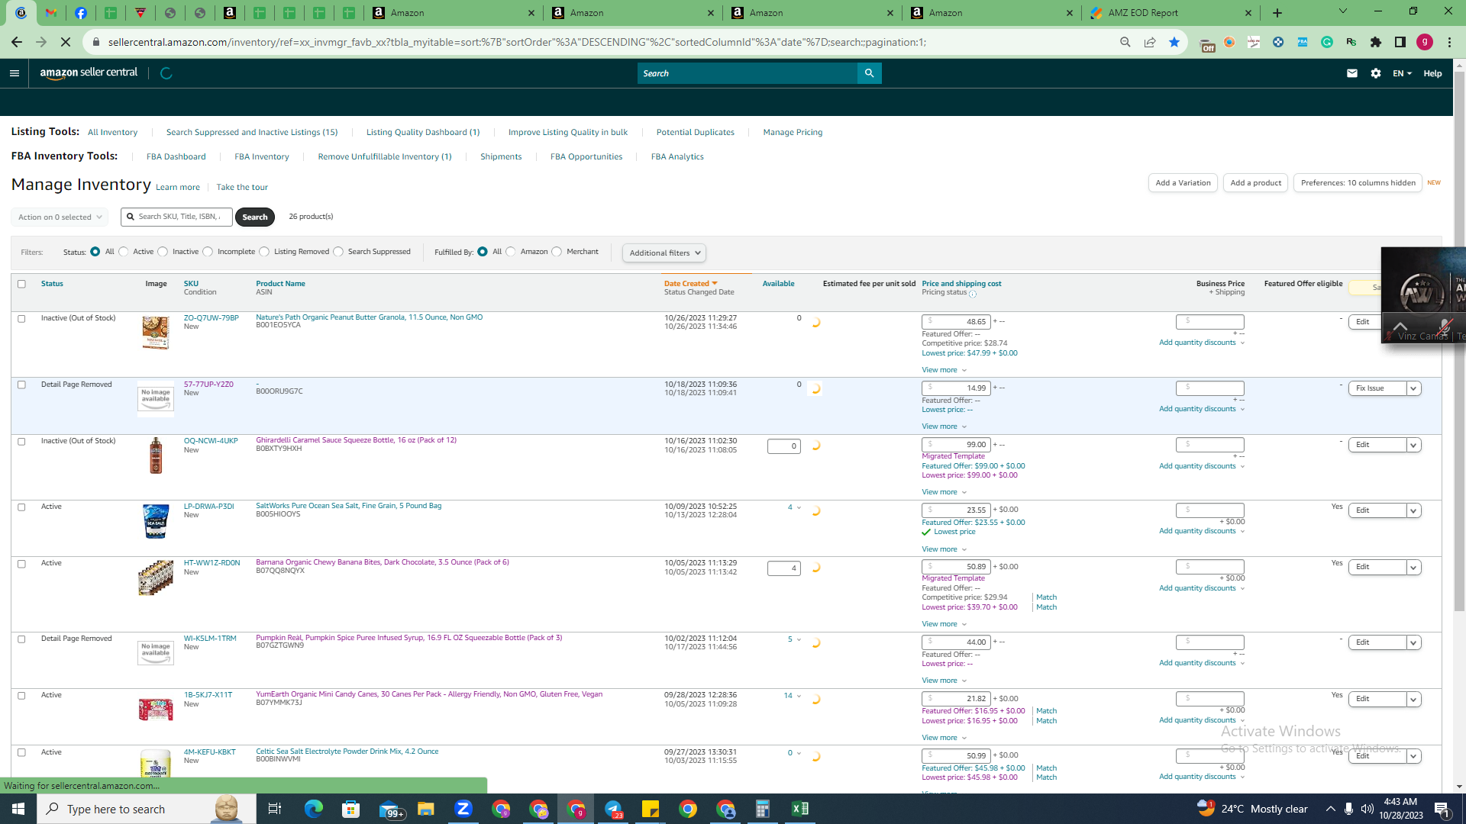Image resolution: width=1466 pixels, height=824 pixels.
Task: Open the browser extensions puzzle icon
Action: (x=1376, y=42)
